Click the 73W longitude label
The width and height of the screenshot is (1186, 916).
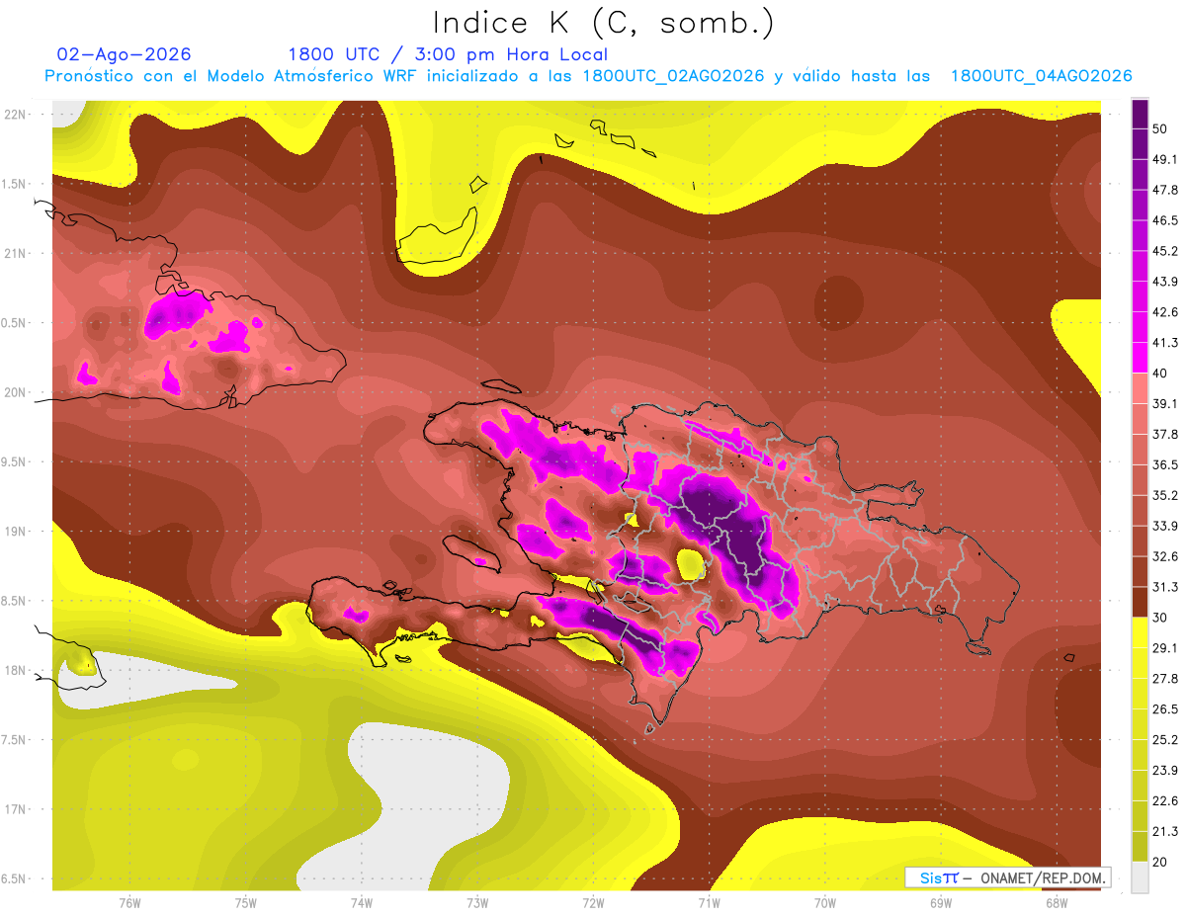477,902
